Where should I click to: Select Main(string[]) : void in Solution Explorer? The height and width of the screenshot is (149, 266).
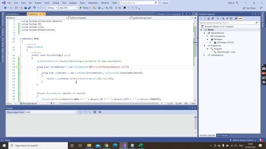226,52
